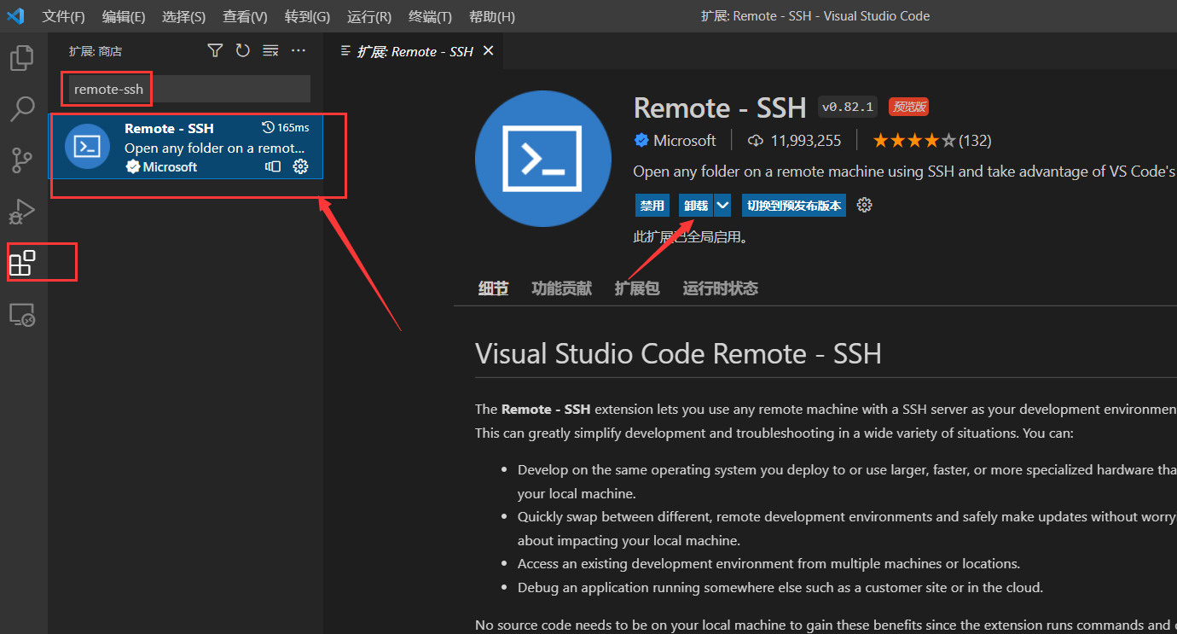Click the 此扩展已全局启用 status text
Screen dimensions: 1177x634
(x=691, y=237)
